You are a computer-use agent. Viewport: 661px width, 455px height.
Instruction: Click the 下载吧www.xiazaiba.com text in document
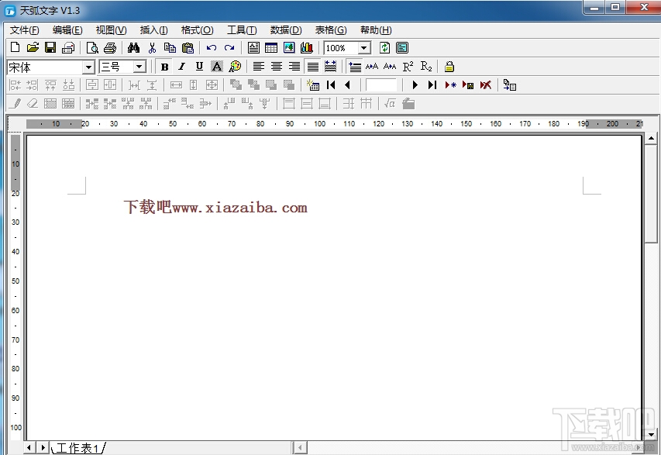pos(215,207)
